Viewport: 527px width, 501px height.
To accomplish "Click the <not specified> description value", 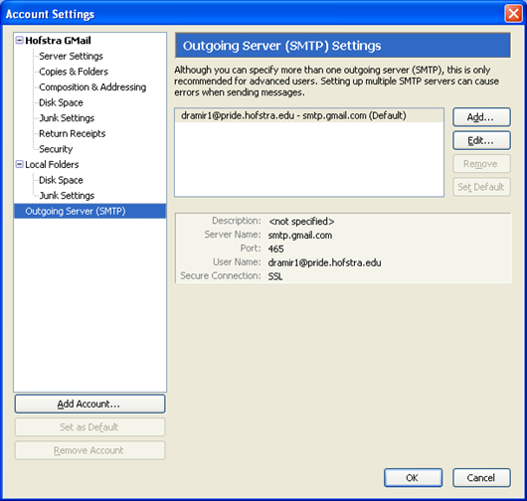I will [x=301, y=222].
